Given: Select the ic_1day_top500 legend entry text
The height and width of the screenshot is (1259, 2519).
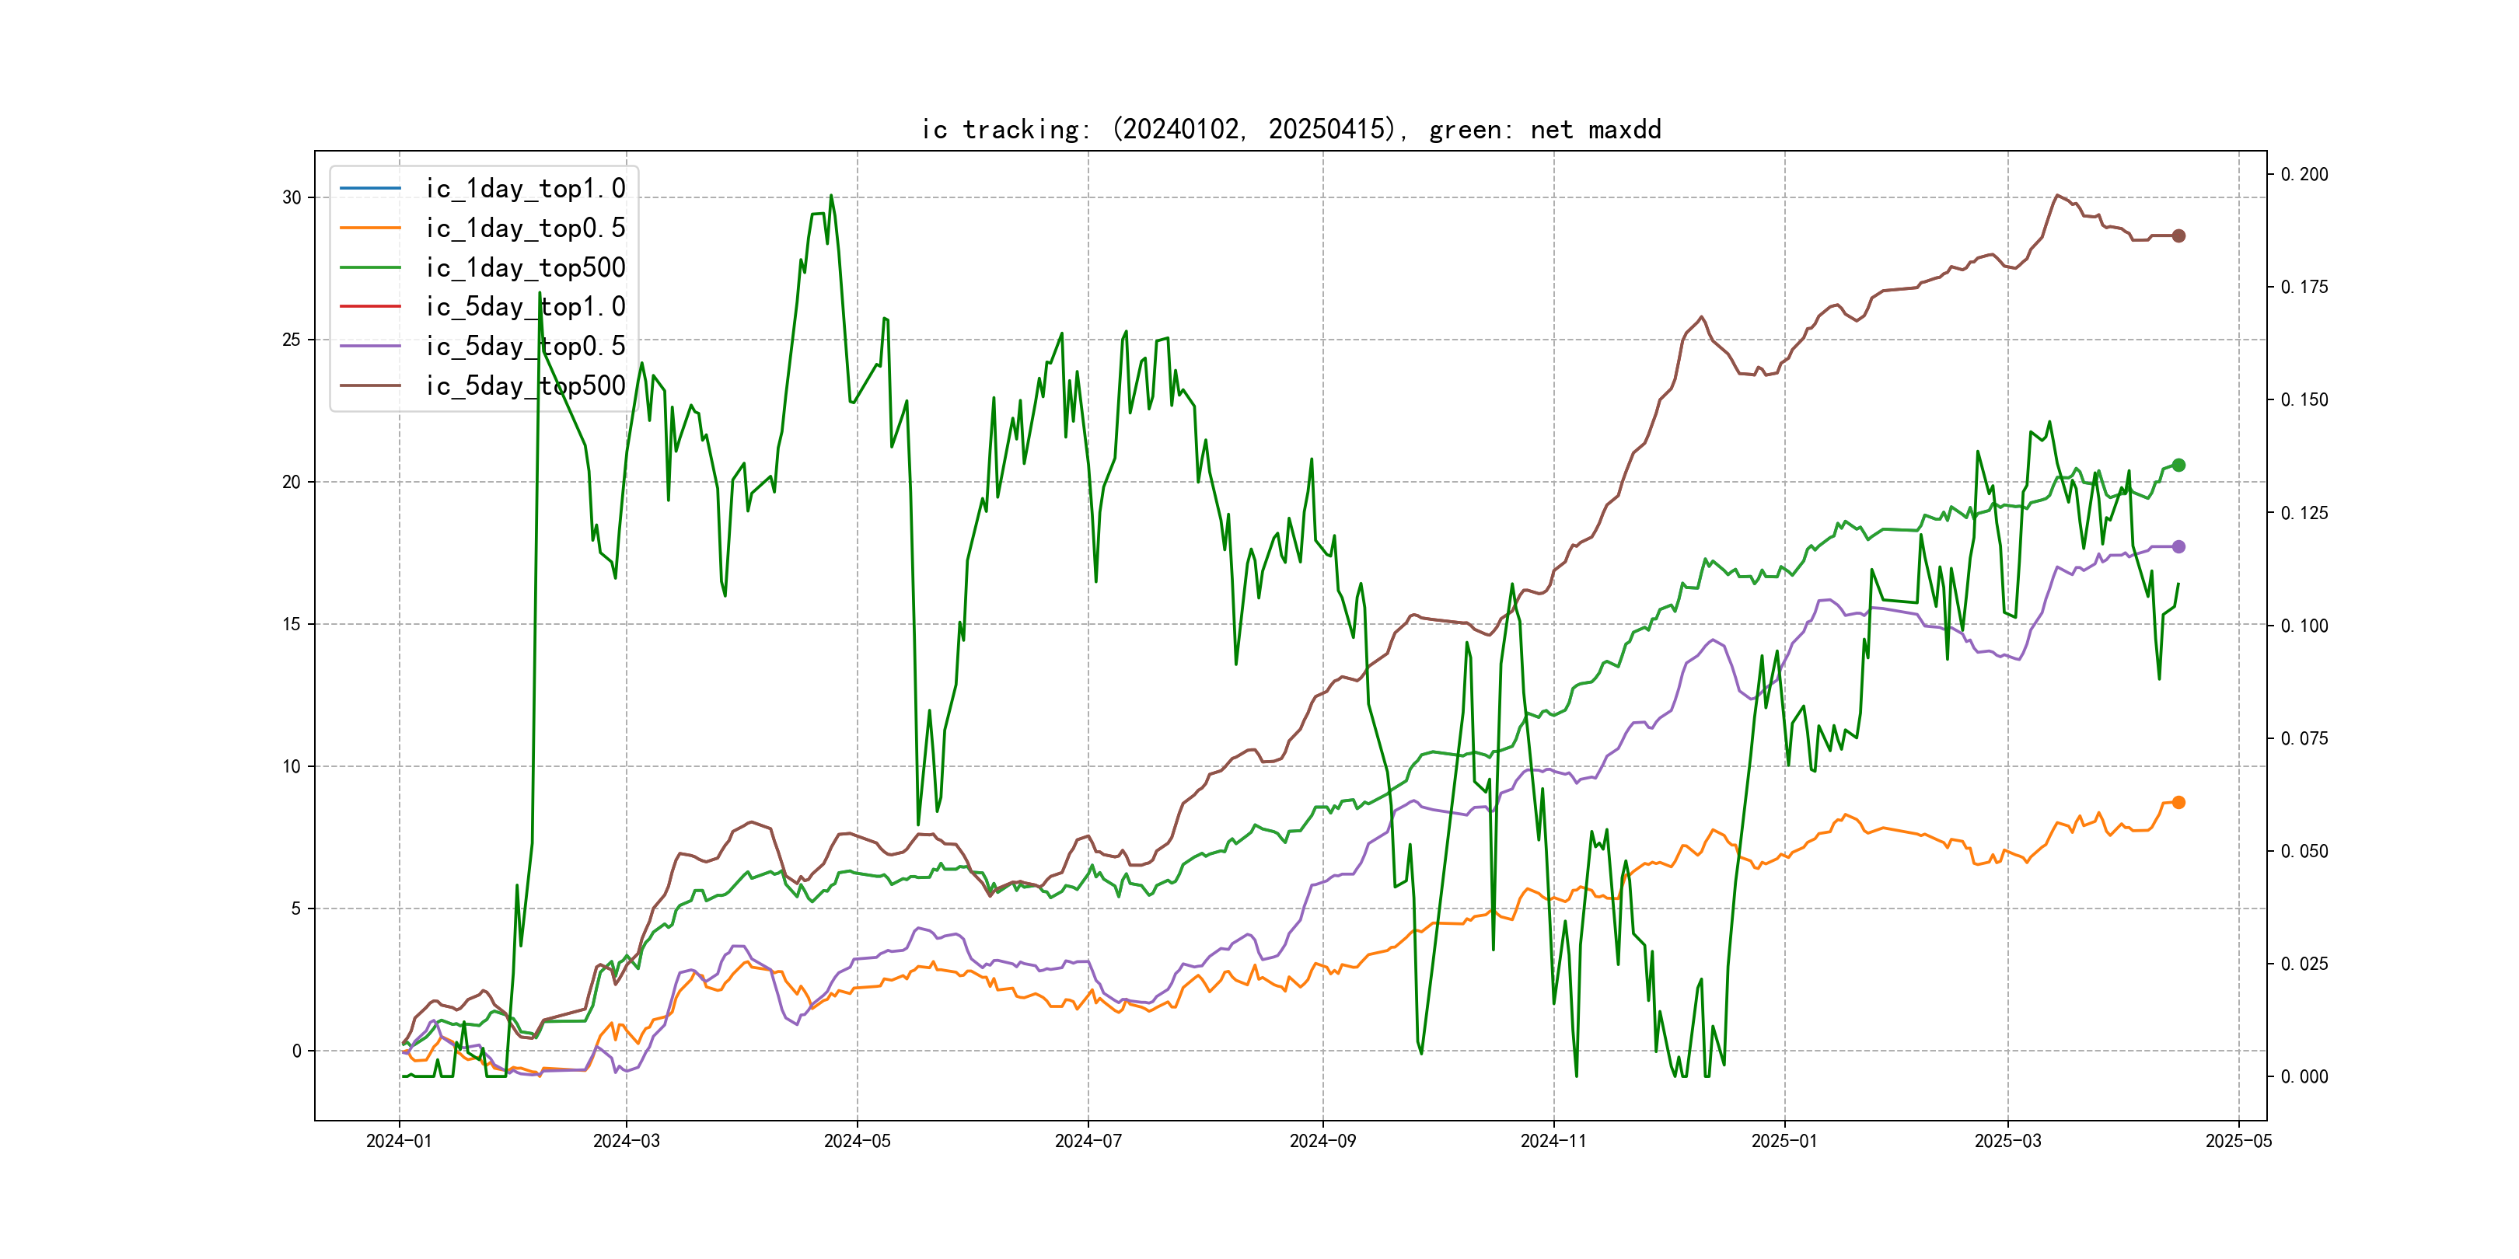Looking at the screenshot, I should [x=525, y=268].
